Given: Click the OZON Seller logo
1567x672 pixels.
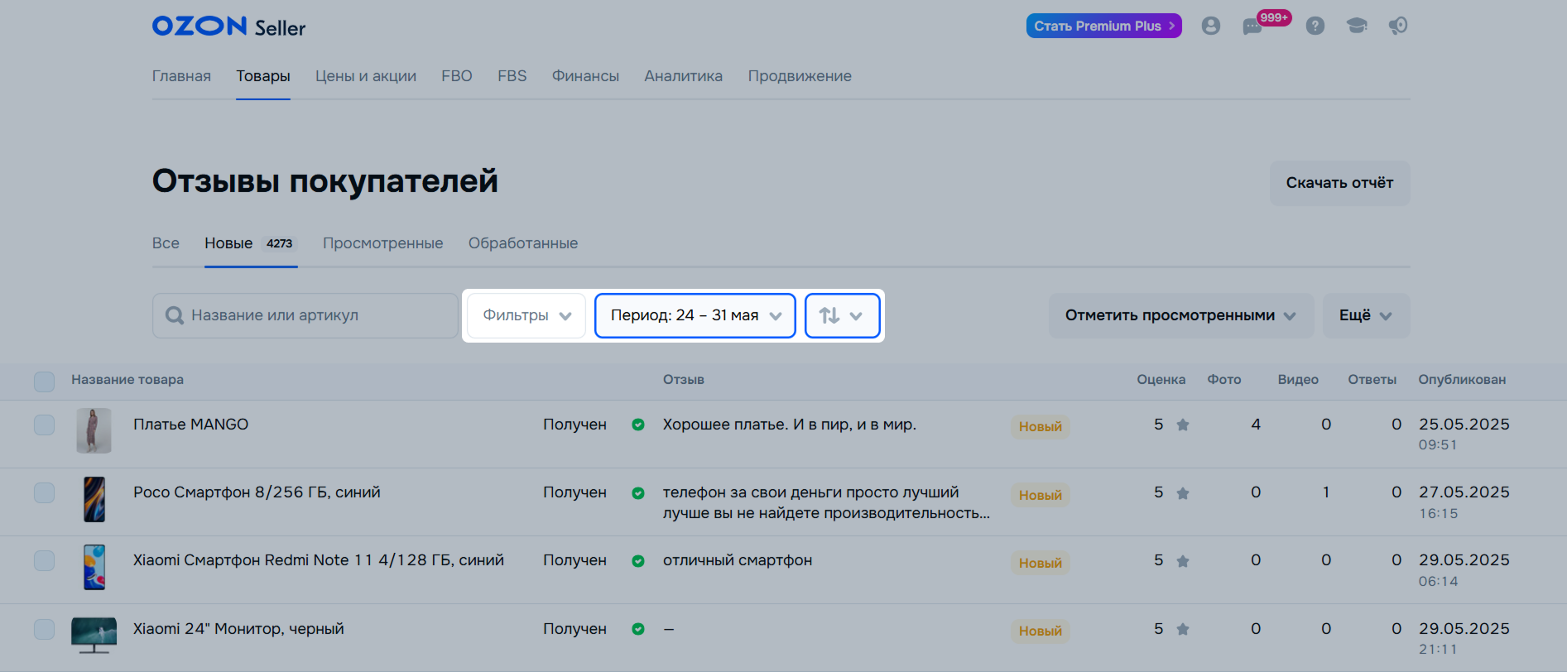Looking at the screenshot, I should pyautogui.click(x=228, y=26).
